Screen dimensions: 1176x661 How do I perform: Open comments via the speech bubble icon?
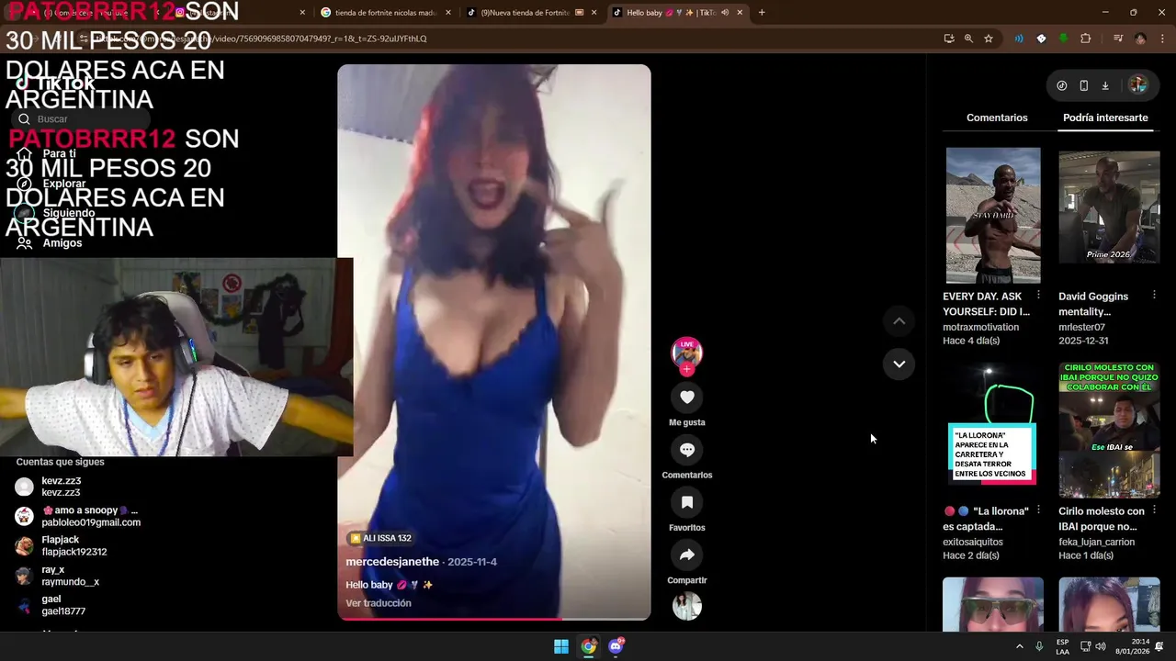[x=687, y=450]
